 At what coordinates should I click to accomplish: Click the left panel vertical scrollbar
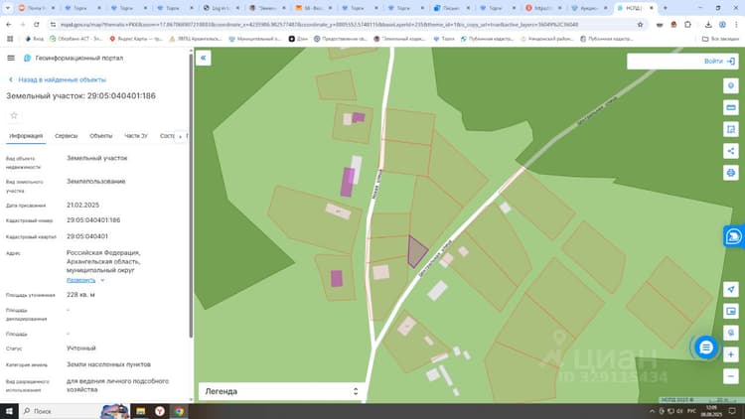tap(191, 195)
